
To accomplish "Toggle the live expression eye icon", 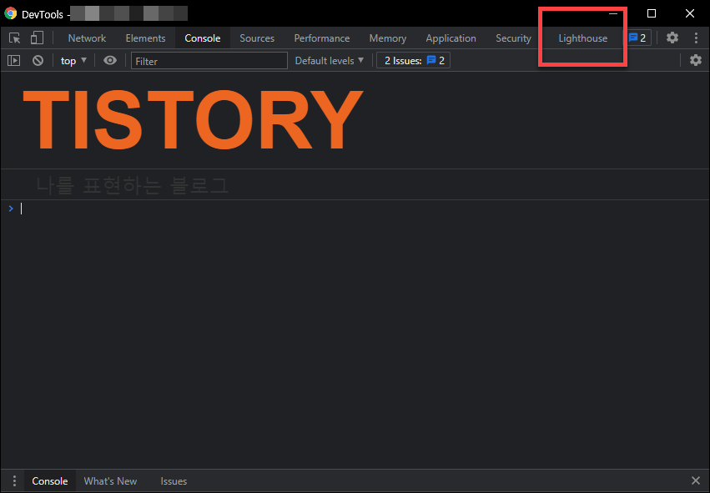I will (x=110, y=60).
